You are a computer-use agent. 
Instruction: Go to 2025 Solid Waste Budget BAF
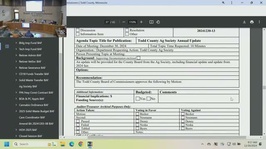(37, 111)
